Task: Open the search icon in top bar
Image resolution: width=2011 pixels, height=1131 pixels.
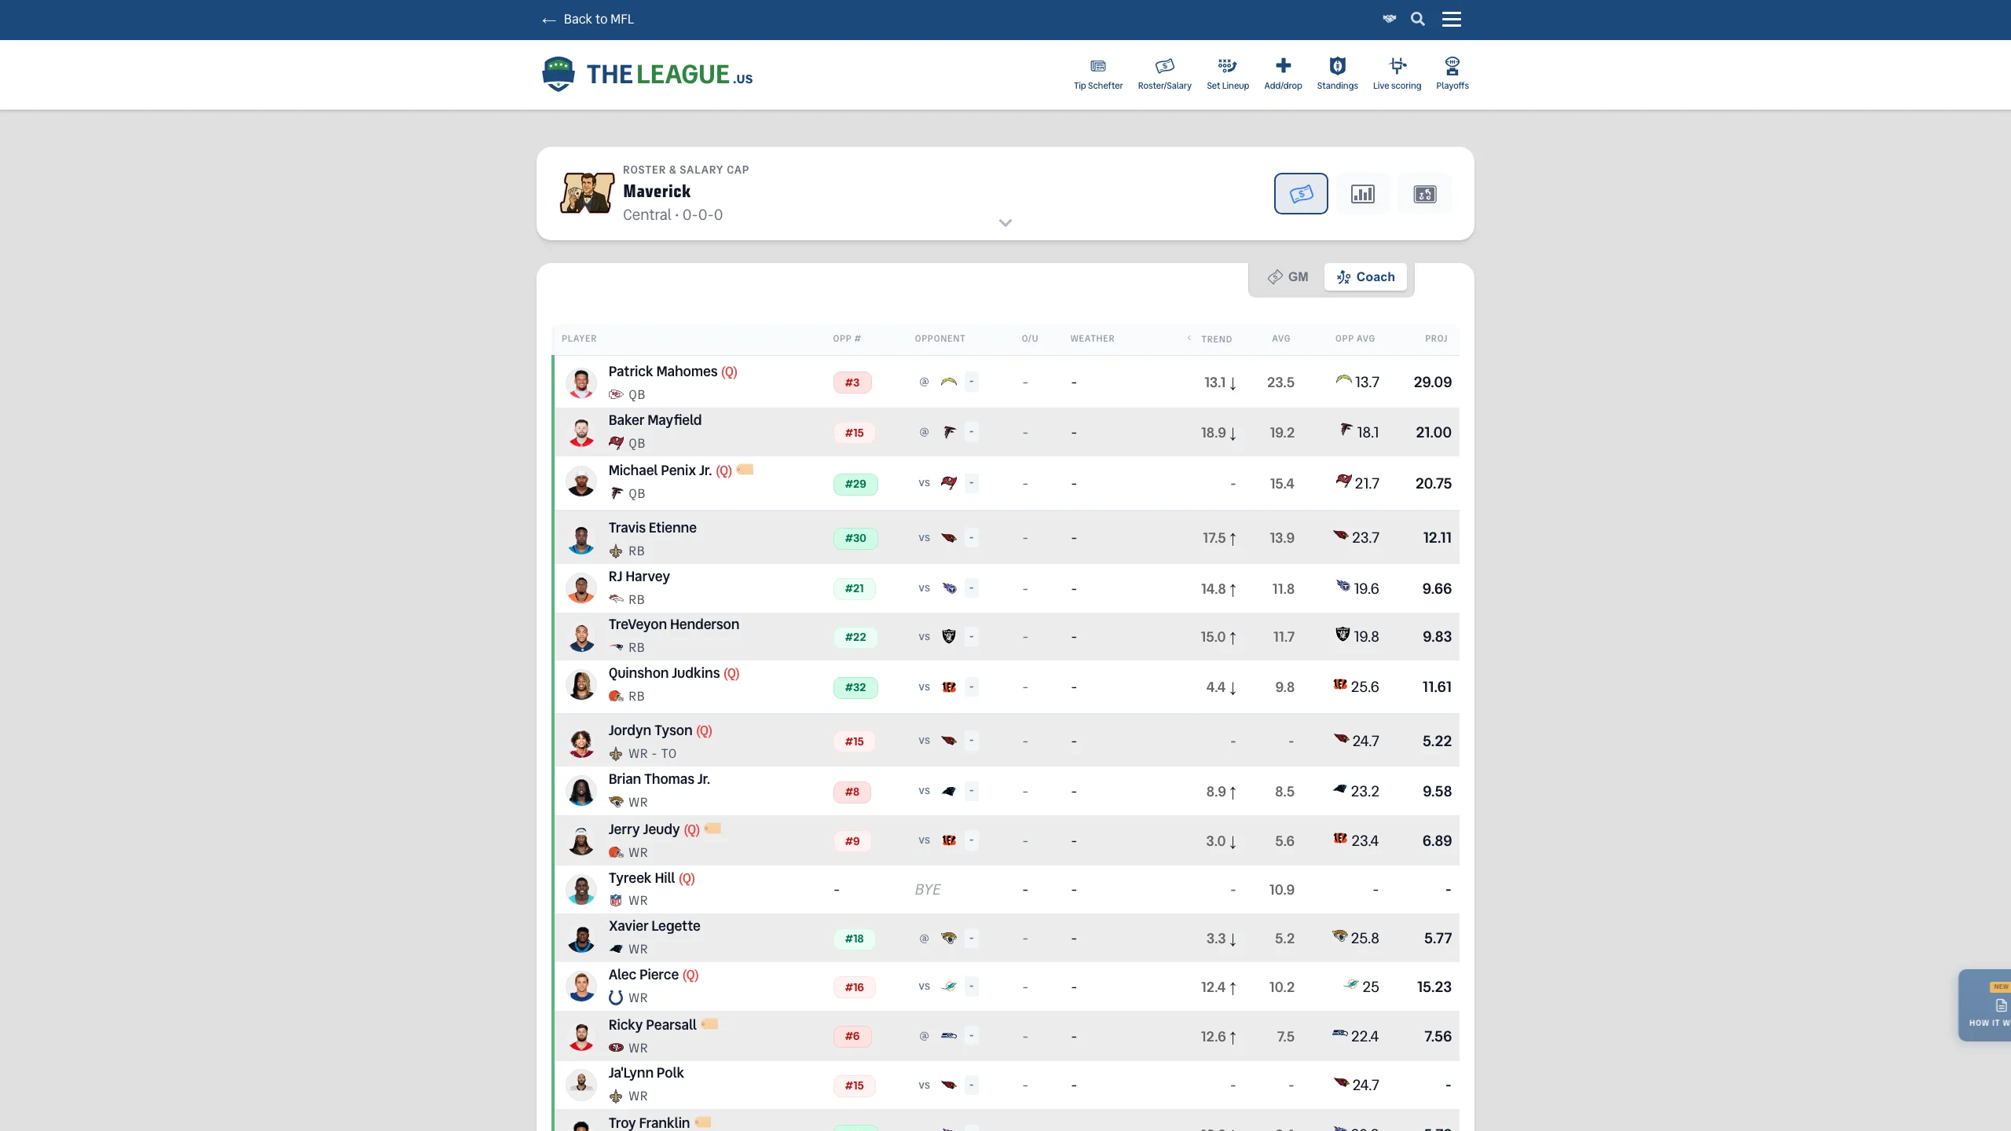Action: (1418, 19)
